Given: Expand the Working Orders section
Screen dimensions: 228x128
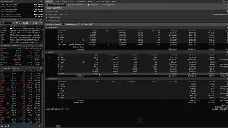Looking at the screenshot, I should 47,11.
